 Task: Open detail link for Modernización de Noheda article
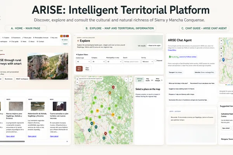[32, 136]
